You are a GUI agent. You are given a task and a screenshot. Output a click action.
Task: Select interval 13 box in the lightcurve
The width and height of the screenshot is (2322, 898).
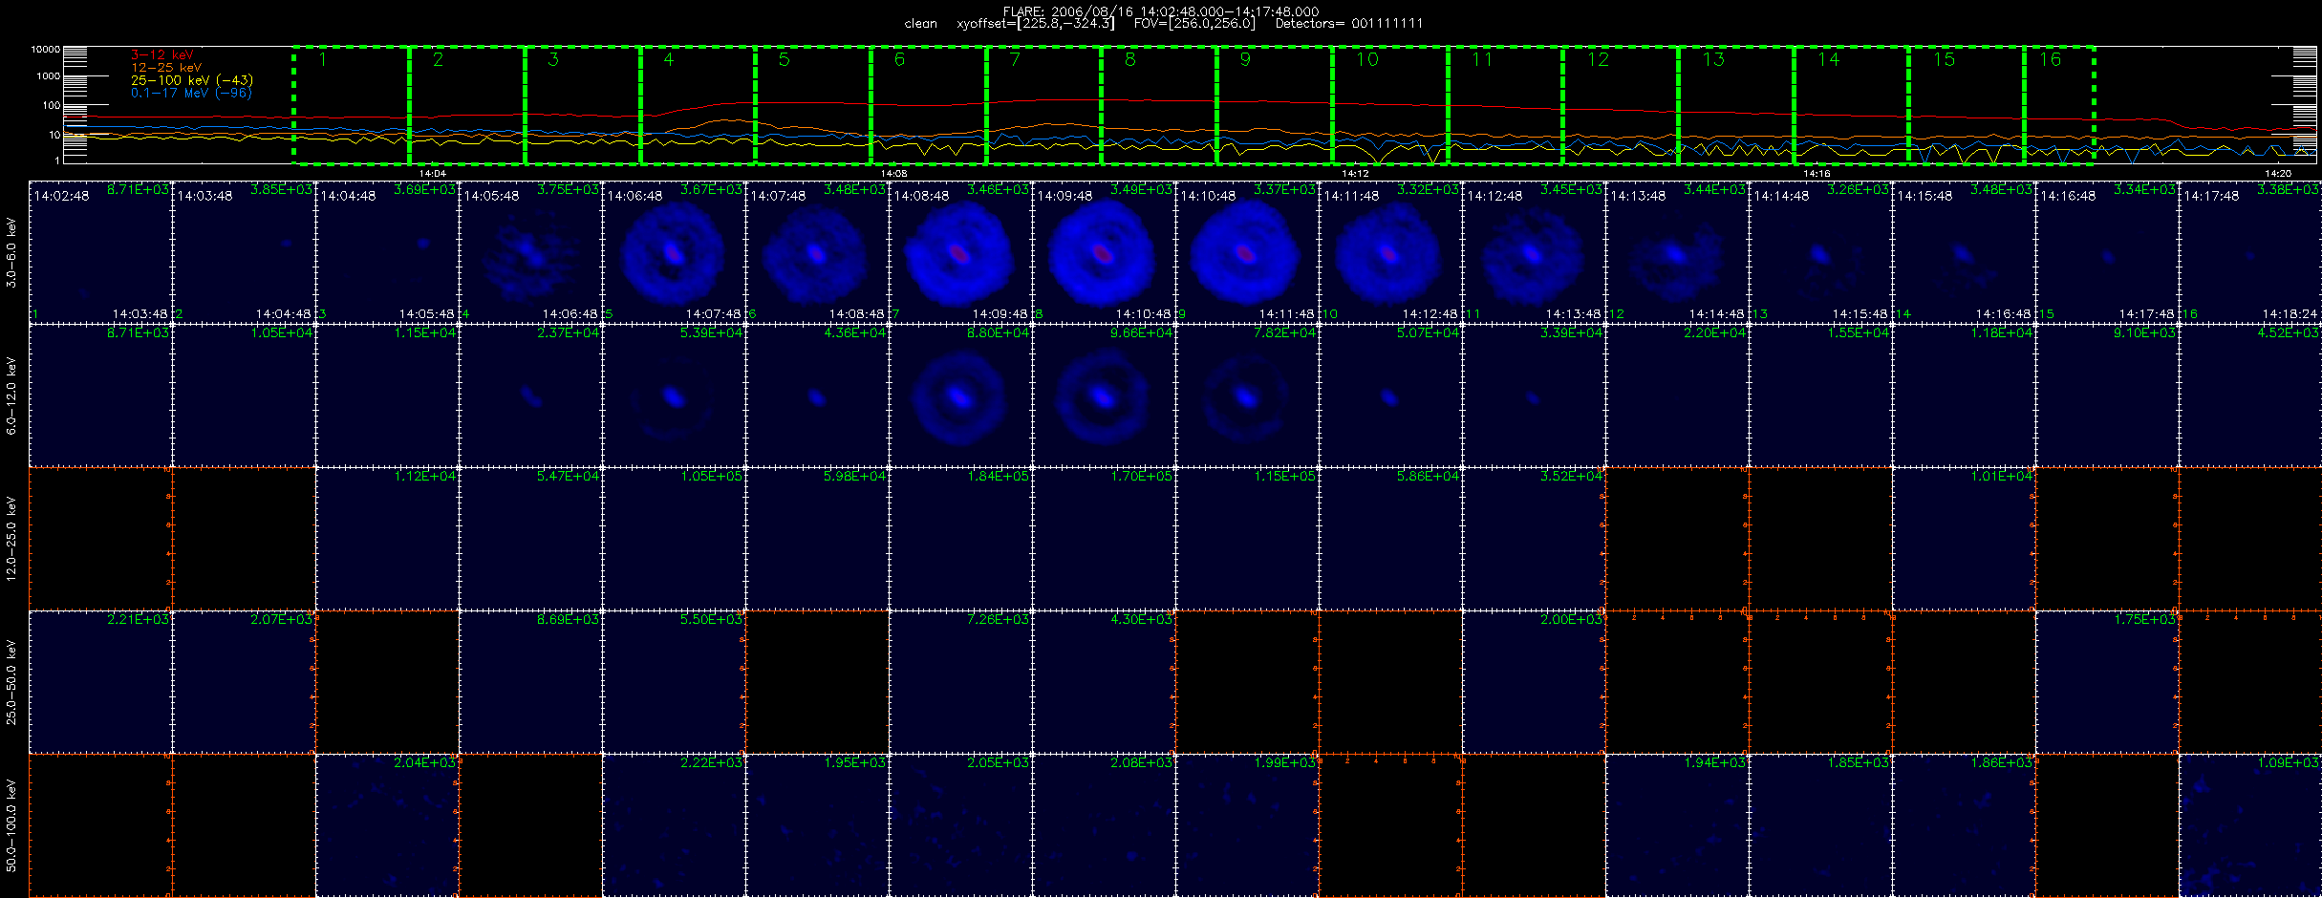[x=1735, y=105]
